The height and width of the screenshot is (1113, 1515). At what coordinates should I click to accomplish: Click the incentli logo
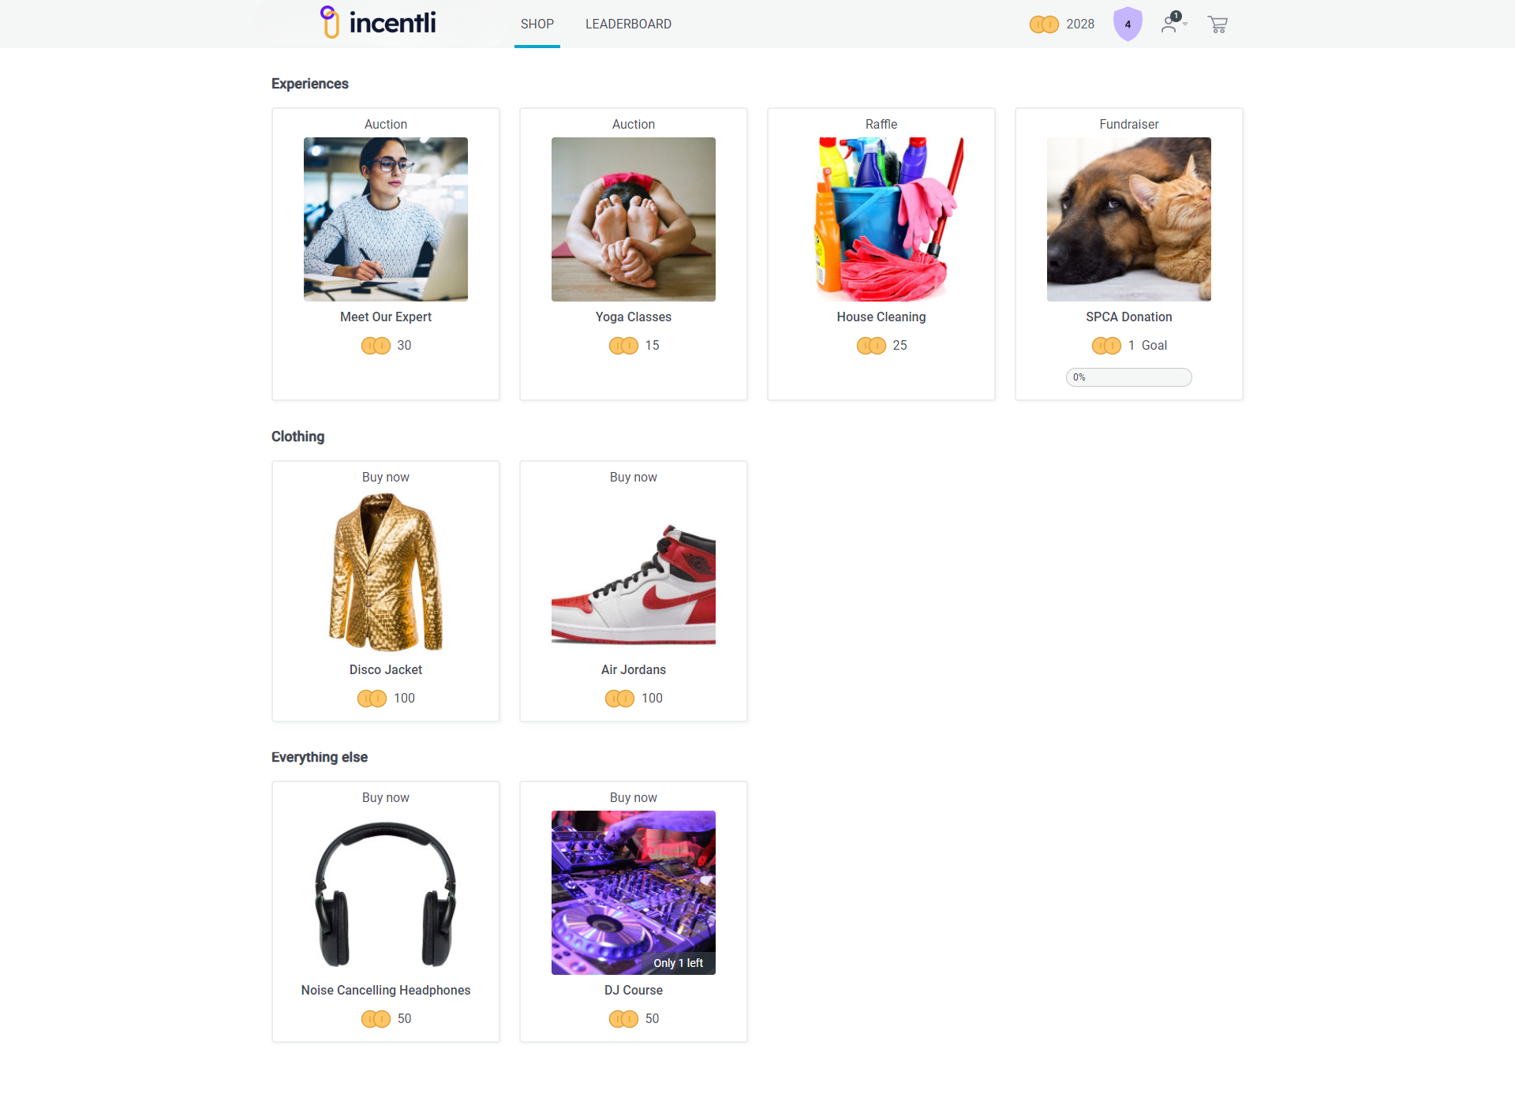379,22
